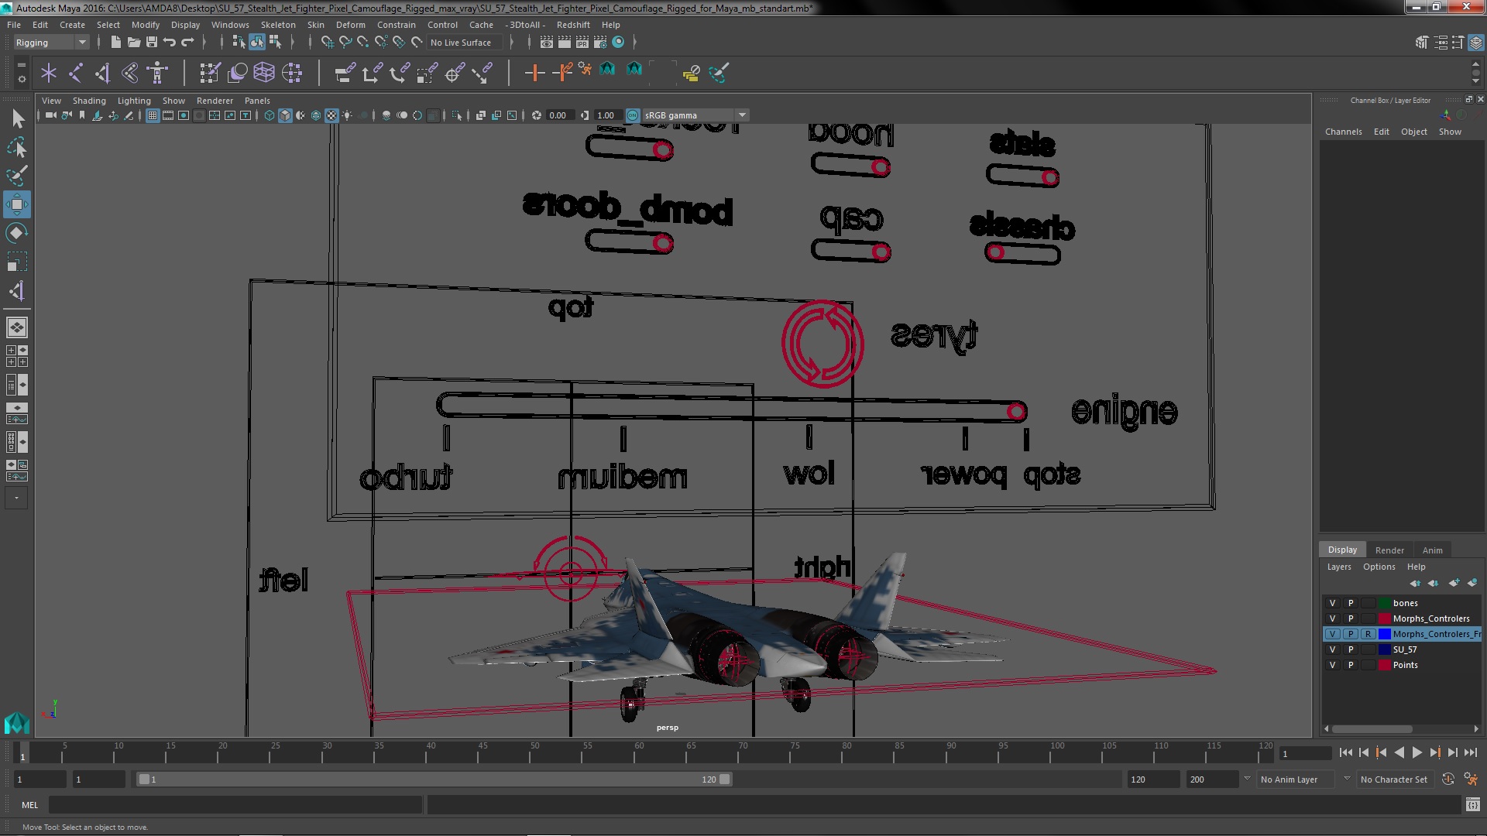Screen dimensions: 1487x836
Task: Toggle visibility V of Points layer
Action: click(x=1332, y=665)
